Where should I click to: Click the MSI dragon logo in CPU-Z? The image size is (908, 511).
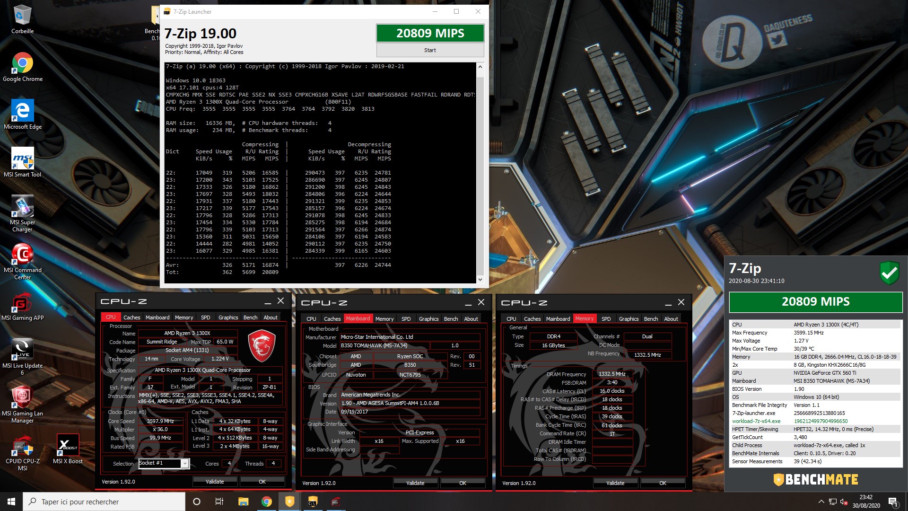point(261,346)
